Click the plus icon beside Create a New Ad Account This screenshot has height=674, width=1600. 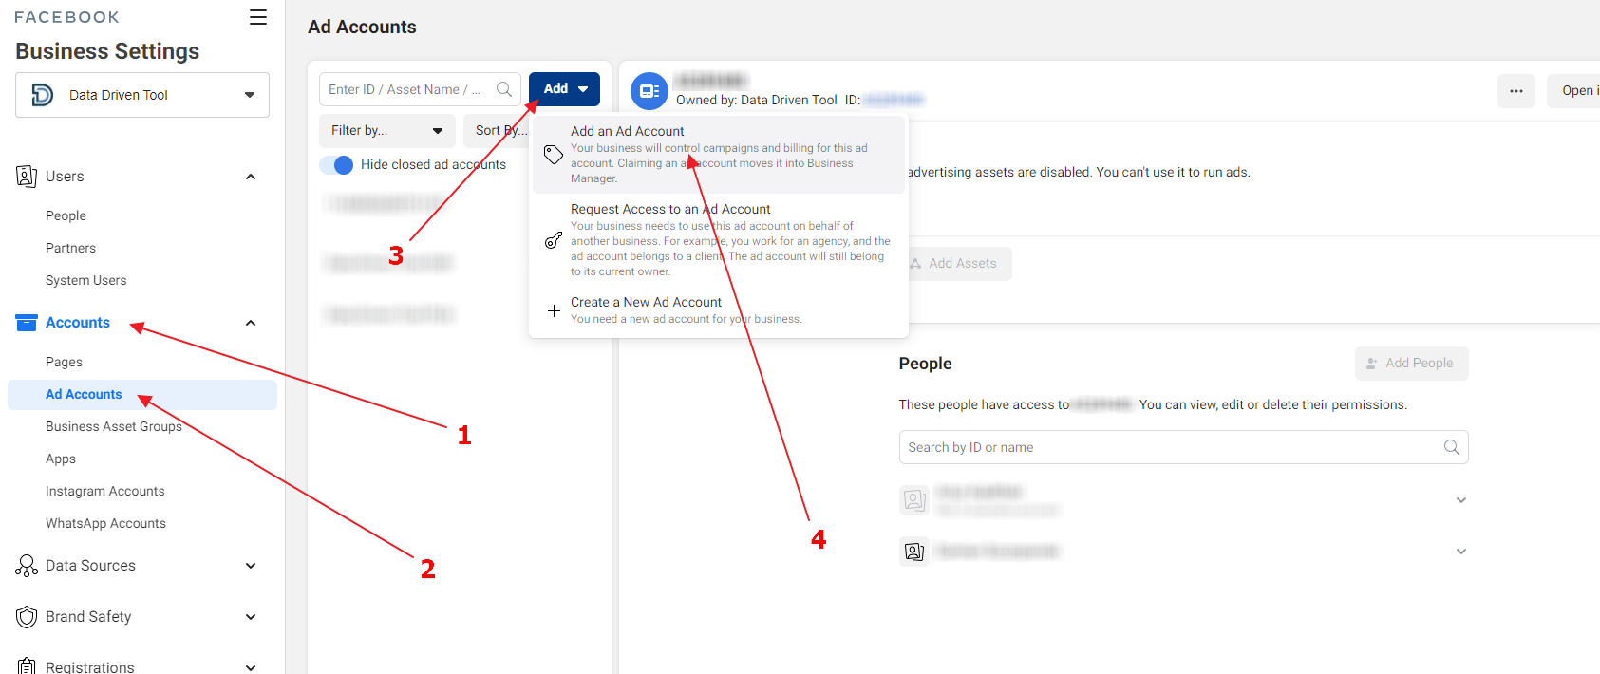554,310
